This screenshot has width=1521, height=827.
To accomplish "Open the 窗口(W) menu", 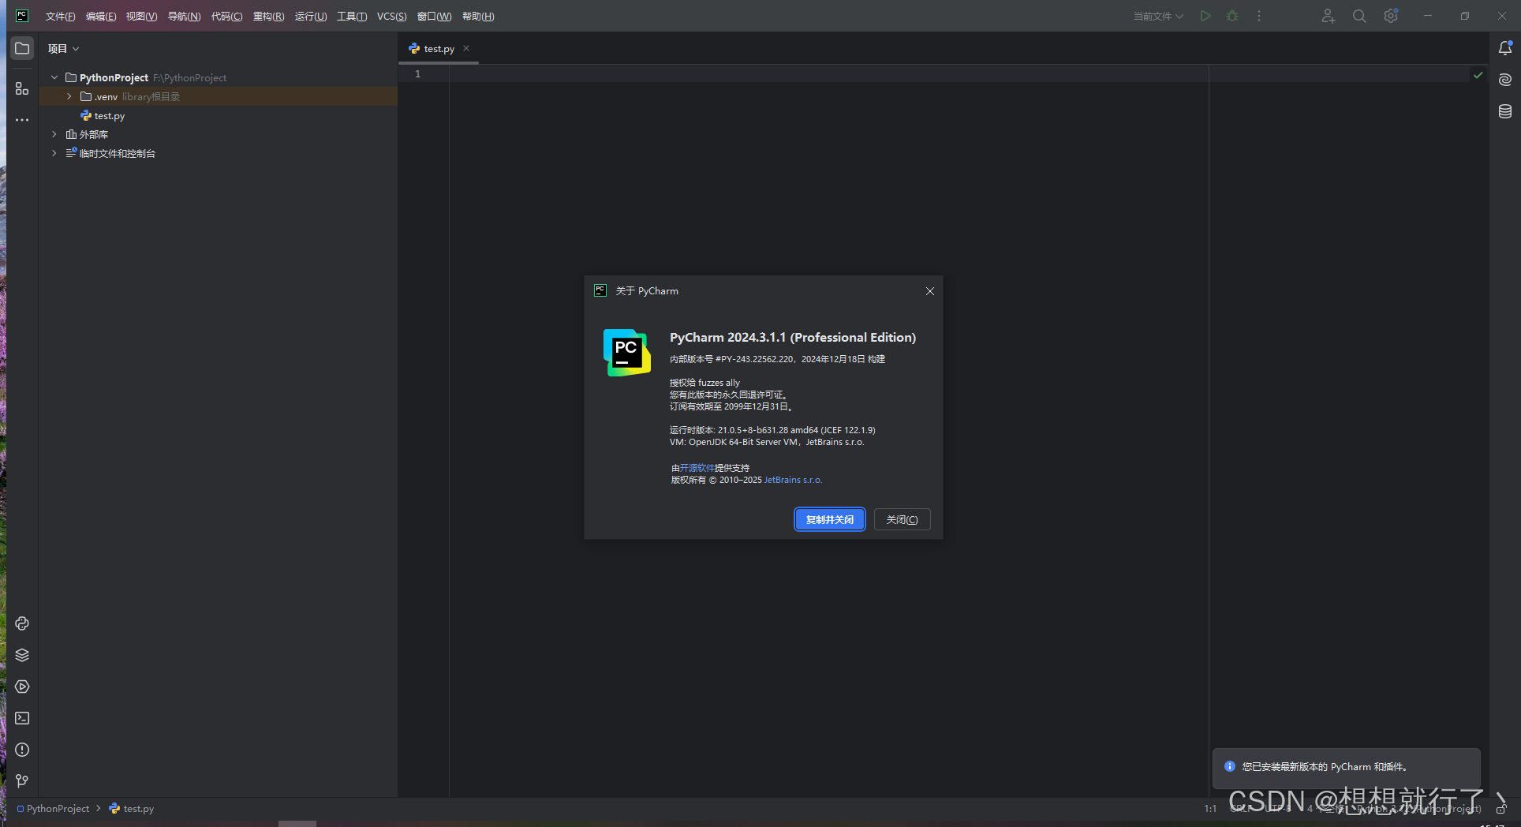I will (435, 17).
